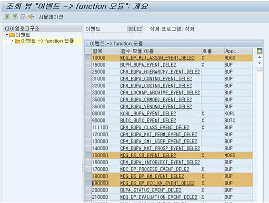Click MDGS application cell in row 150000

(238, 155)
